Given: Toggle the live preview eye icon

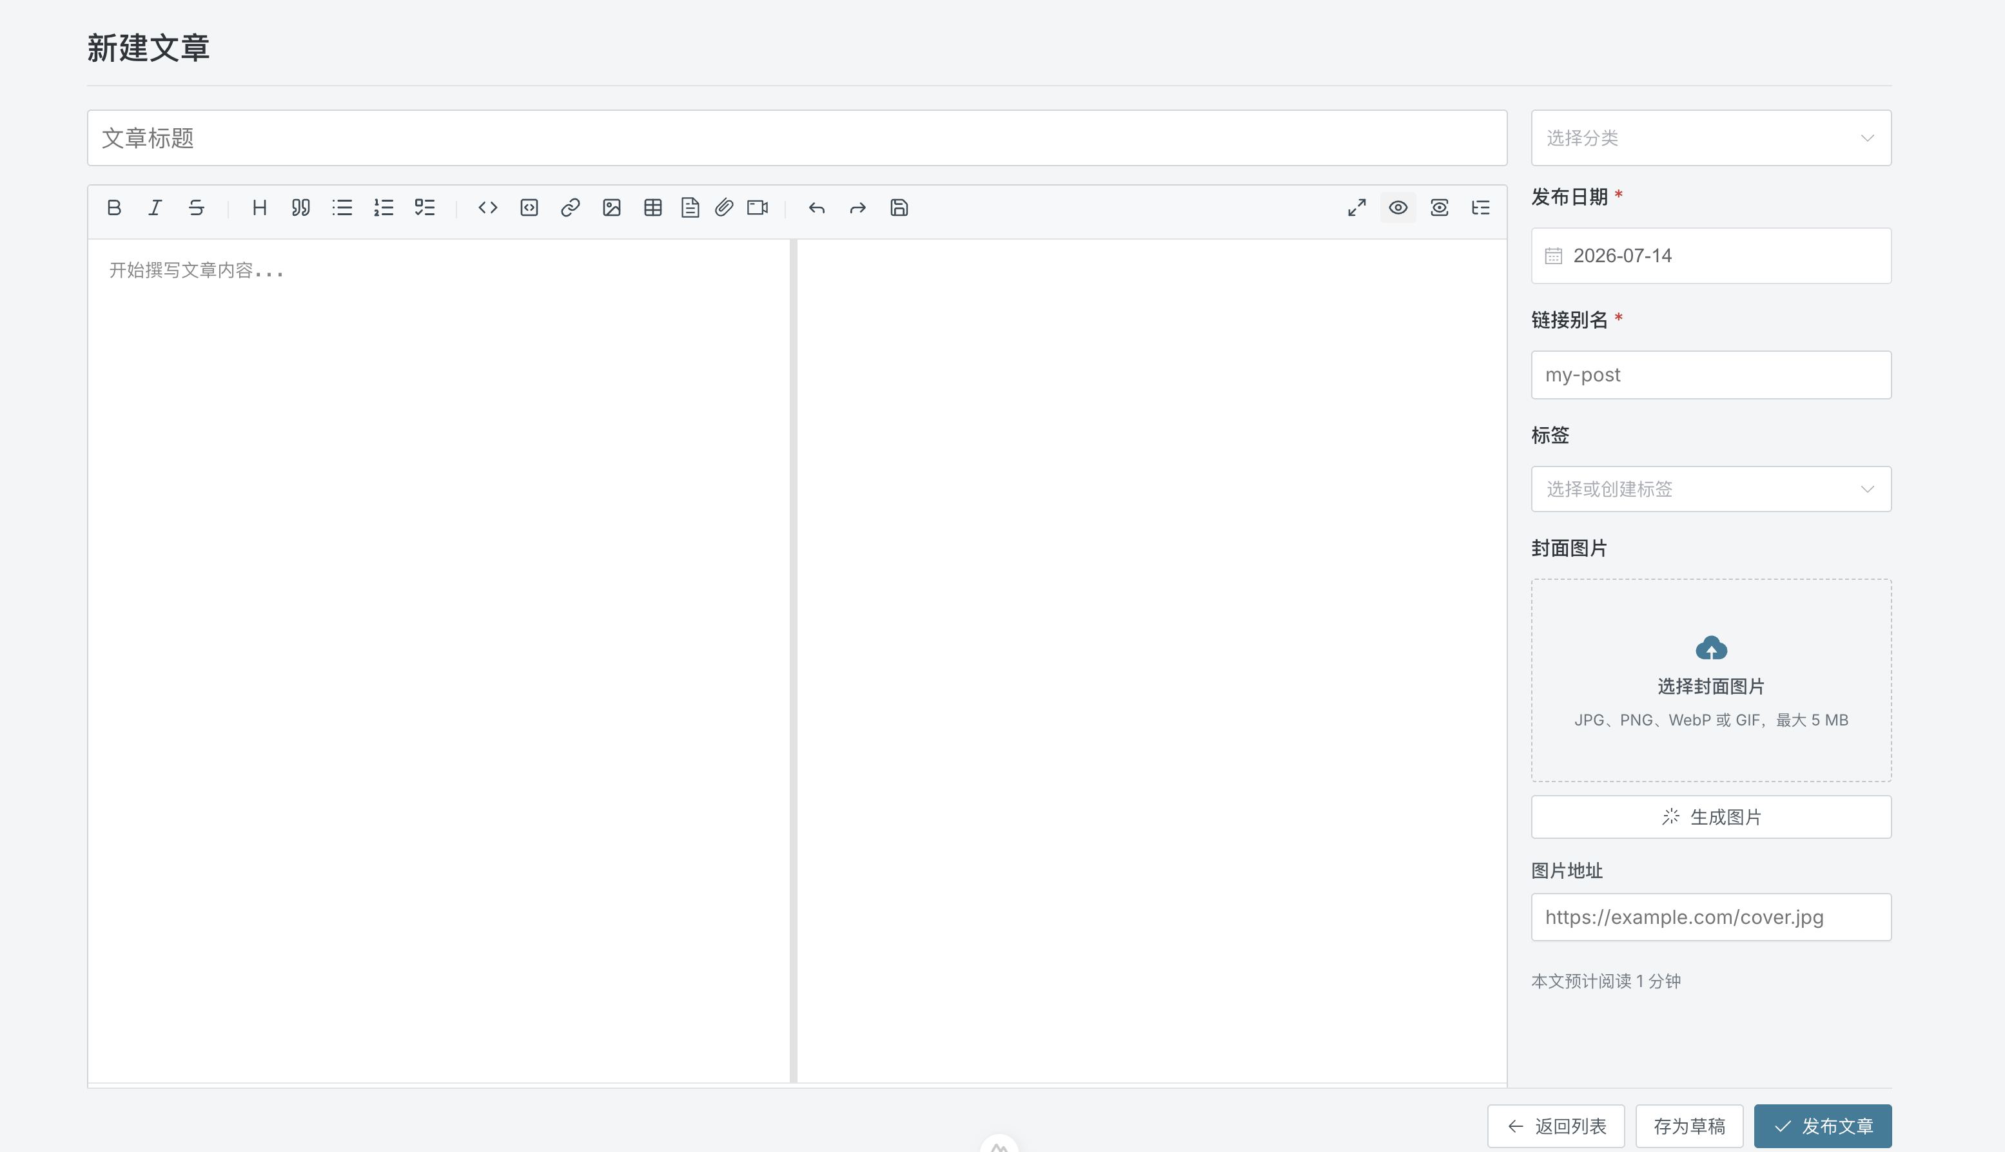Looking at the screenshot, I should pyautogui.click(x=1398, y=207).
